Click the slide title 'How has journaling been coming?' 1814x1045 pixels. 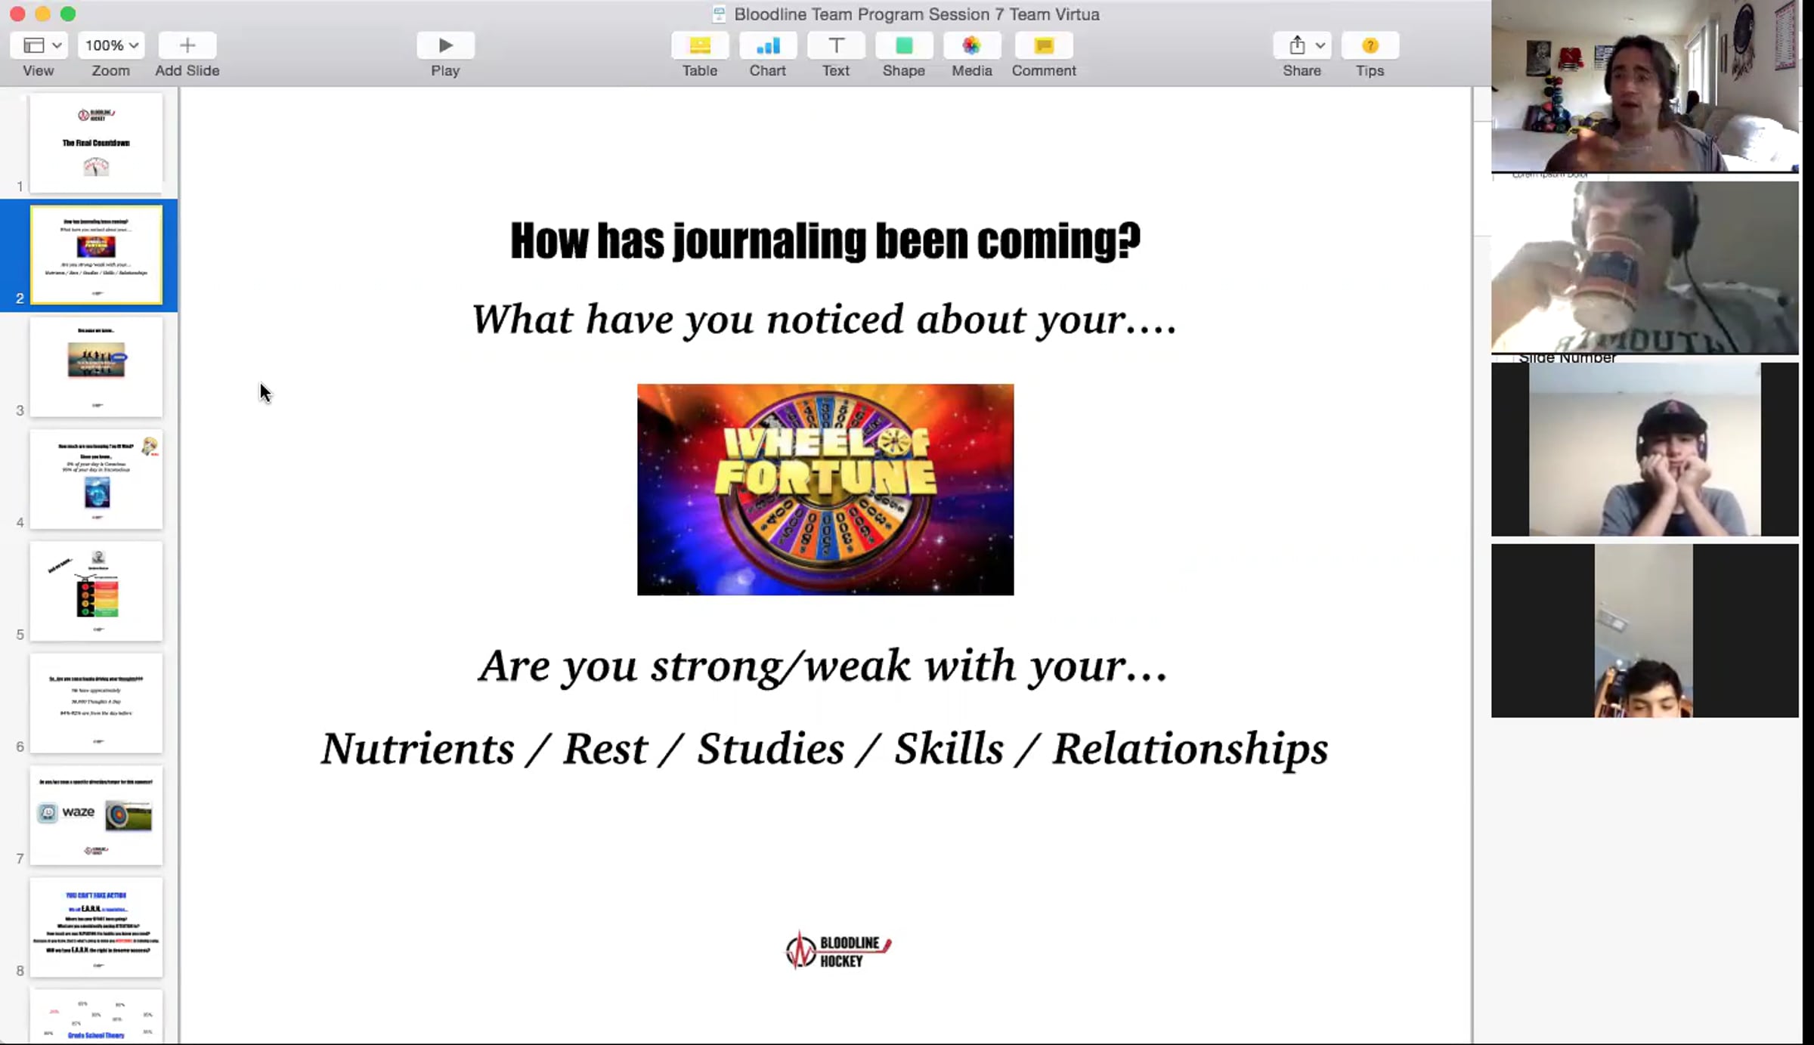coord(825,241)
